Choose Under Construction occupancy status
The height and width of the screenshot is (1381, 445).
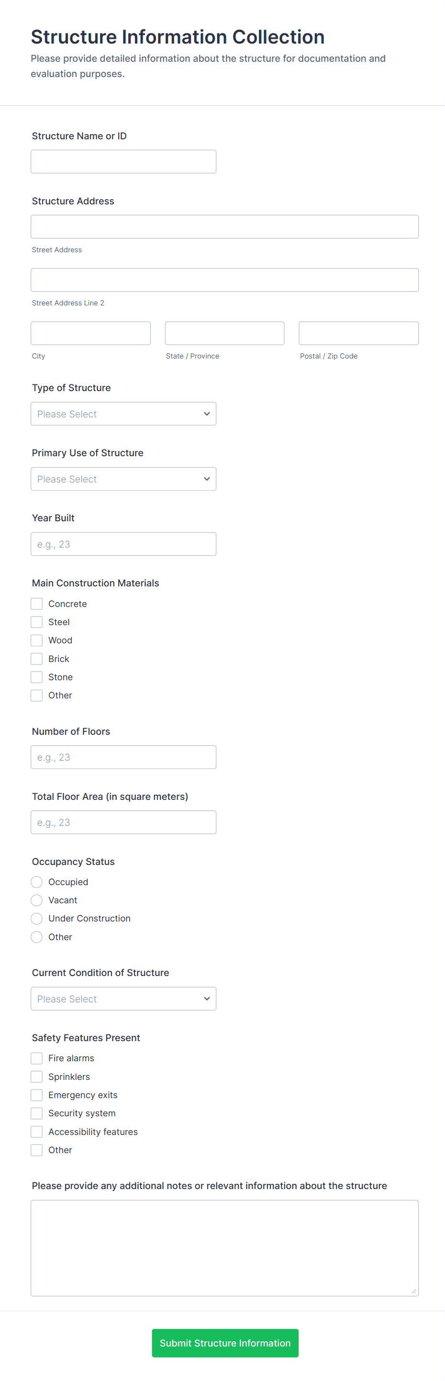point(36,918)
